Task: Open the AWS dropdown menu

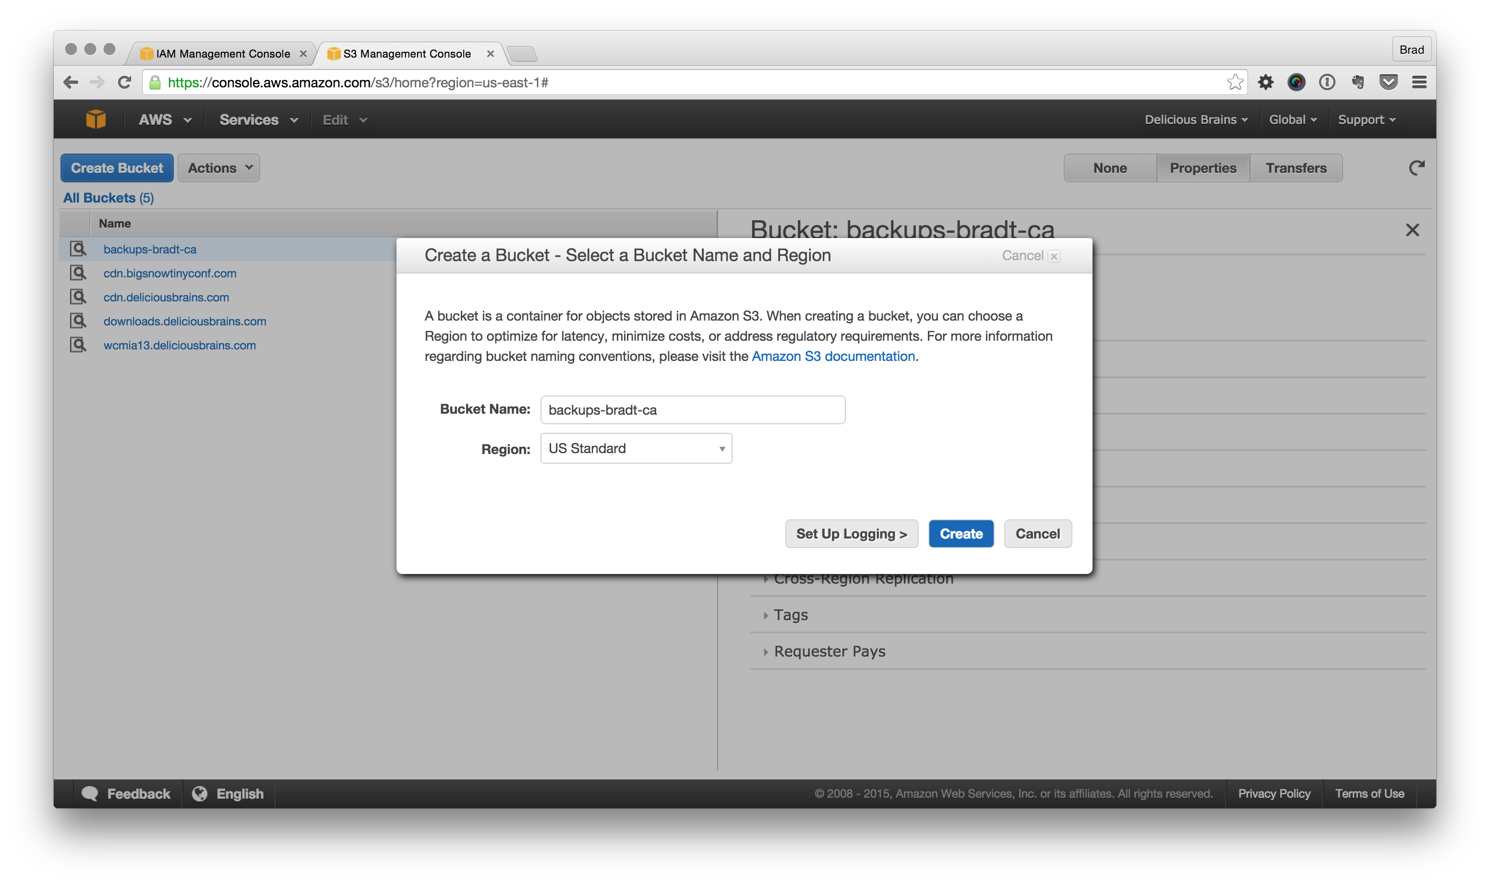Action: pos(165,120)
